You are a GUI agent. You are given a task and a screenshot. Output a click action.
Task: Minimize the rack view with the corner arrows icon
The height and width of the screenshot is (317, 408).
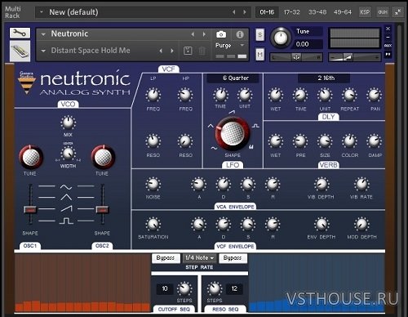click(397, 12)
